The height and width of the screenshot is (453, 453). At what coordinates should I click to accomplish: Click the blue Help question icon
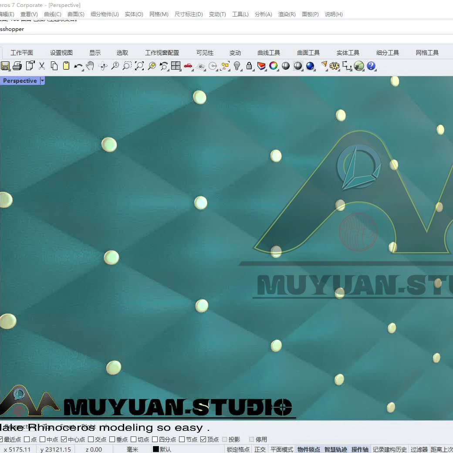[x=371, y=66]
